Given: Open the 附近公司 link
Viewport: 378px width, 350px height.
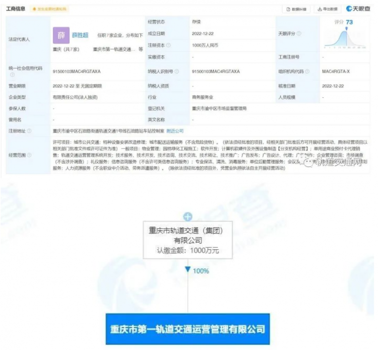Looking at the screenshot, I should coord(175,131).
